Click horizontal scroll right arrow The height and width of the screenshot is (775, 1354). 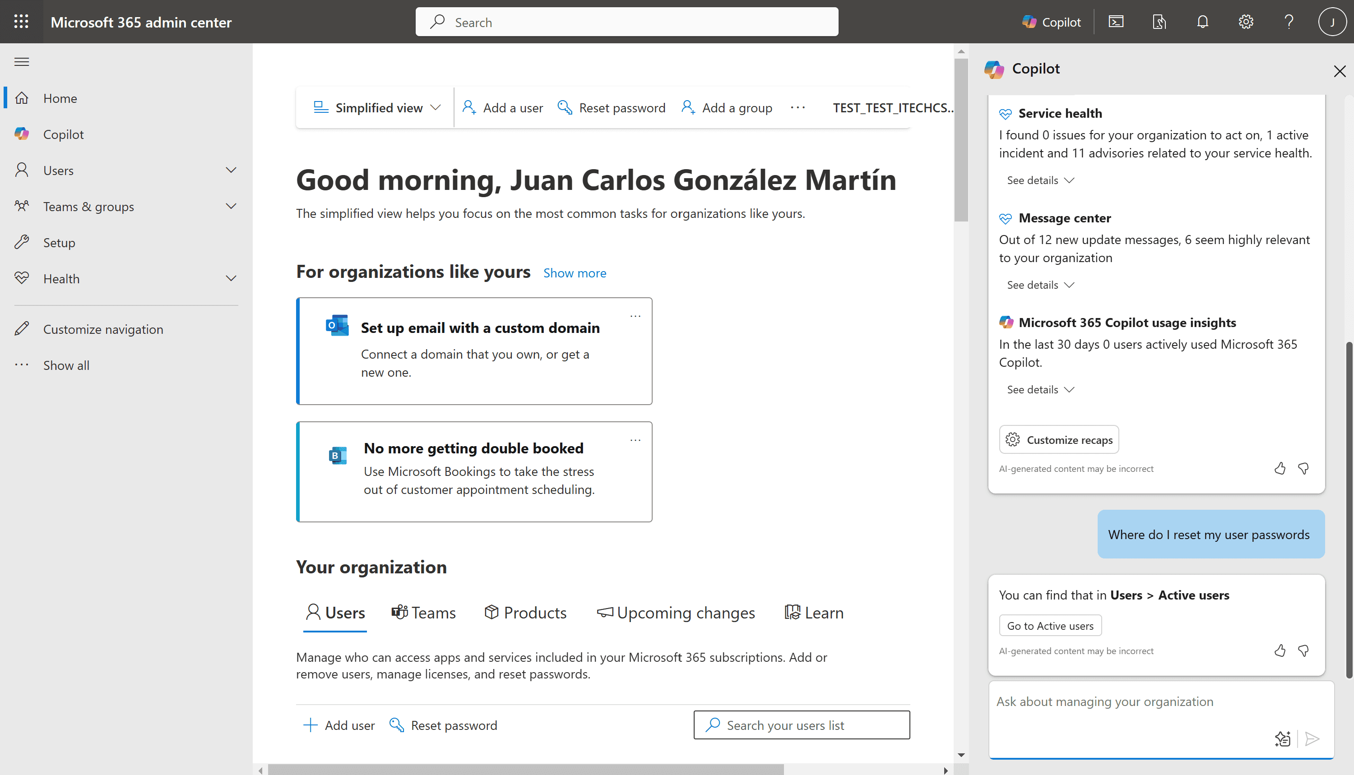coord(946,770)
